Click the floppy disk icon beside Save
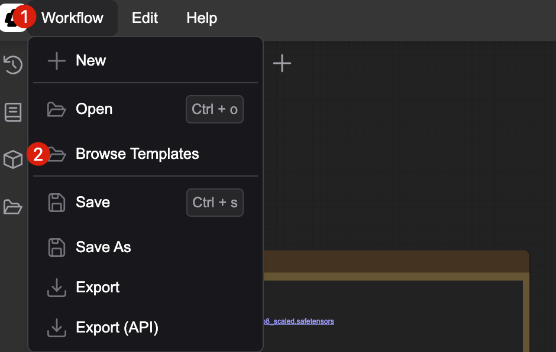Image resolution: width=556 pixels, height=352 pixels. (x=57, y=203)
